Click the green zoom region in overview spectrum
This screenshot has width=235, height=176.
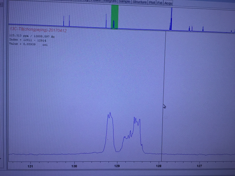click(x=115, y=17)
